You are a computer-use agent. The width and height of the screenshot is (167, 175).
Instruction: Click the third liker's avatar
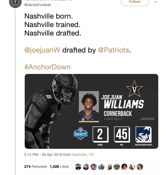pos(93,167)
